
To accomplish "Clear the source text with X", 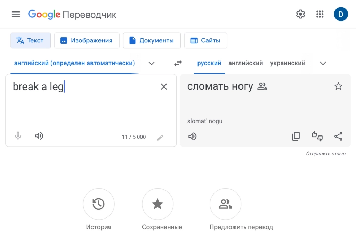I will 164,86.
